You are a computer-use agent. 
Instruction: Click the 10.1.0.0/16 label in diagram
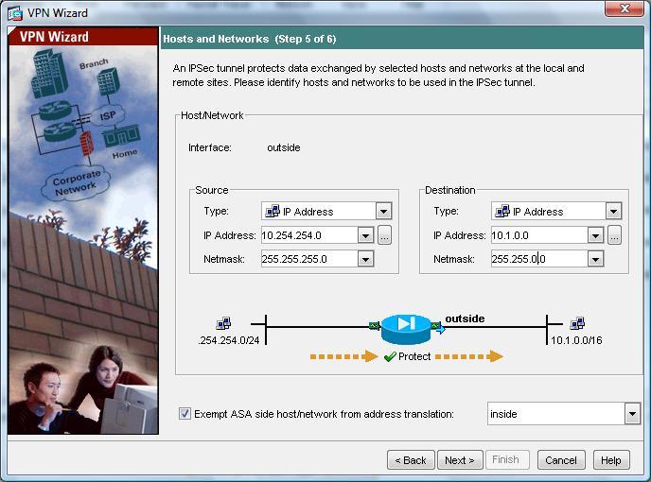click(576, 340)
